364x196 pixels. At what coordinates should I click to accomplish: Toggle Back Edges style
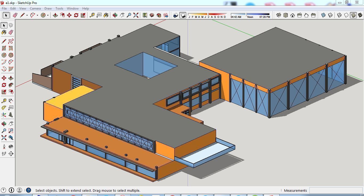(x=330, y=15)
